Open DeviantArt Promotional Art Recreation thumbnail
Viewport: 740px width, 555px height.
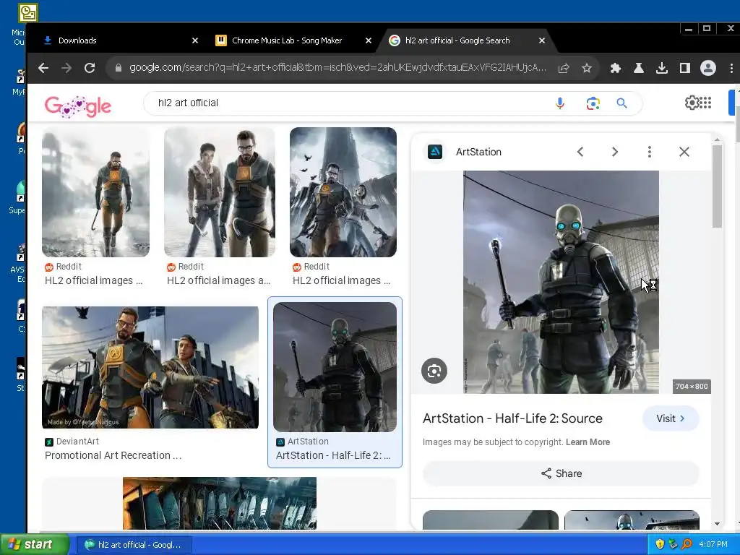[150, 368]
